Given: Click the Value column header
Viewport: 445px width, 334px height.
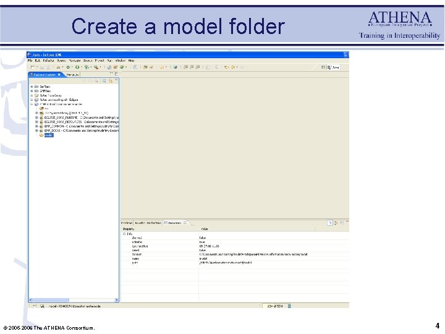Looking at the screenshot, I should [x=257, y=229].
